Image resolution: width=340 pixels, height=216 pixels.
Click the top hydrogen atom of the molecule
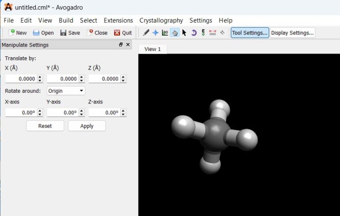pyautogui.click(x=220, y=108)
